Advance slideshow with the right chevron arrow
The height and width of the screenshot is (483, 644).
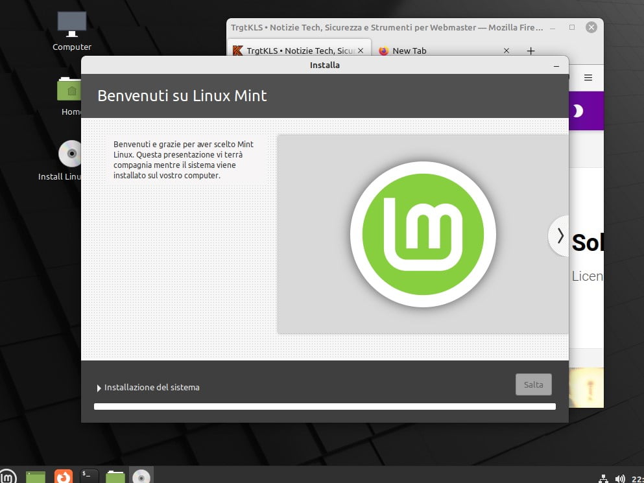(560, 235)
